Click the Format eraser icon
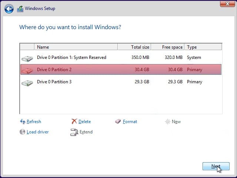 118,121
